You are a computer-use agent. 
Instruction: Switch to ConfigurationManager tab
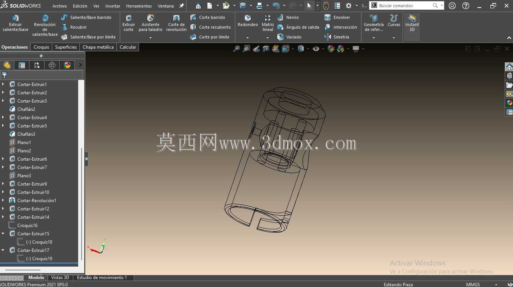(x=37, y=65)
